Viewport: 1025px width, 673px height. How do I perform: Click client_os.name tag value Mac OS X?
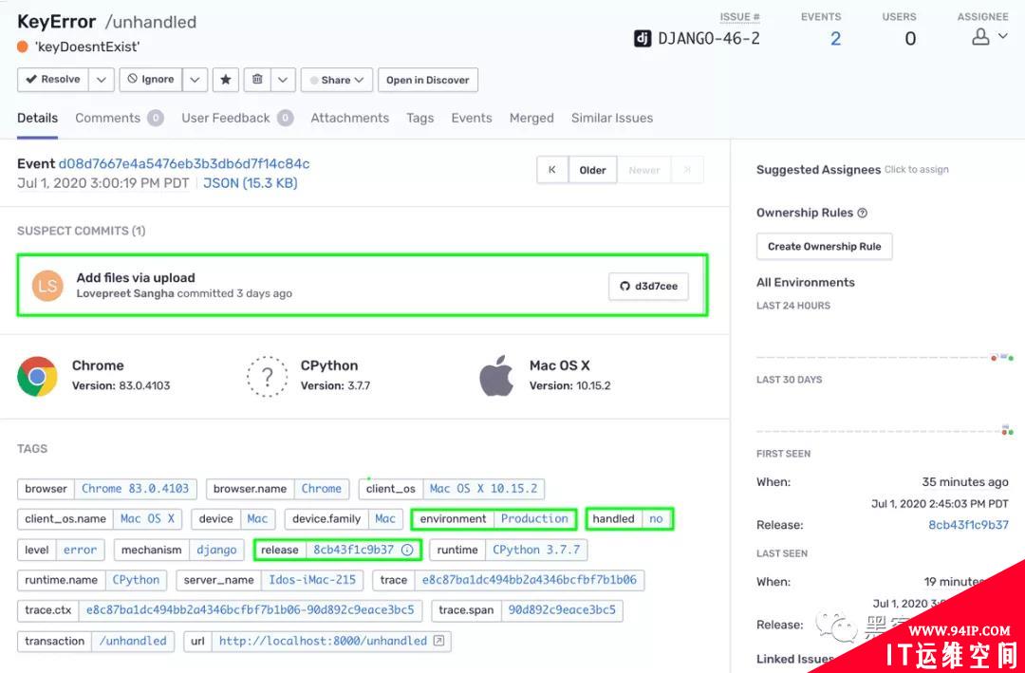coord(147,518)
